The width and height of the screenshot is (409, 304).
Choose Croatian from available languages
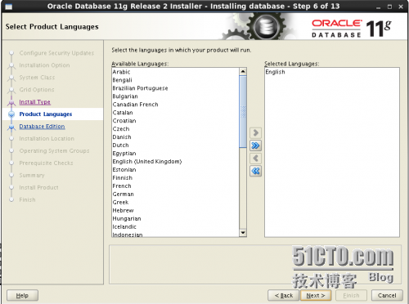pos(175,121)
